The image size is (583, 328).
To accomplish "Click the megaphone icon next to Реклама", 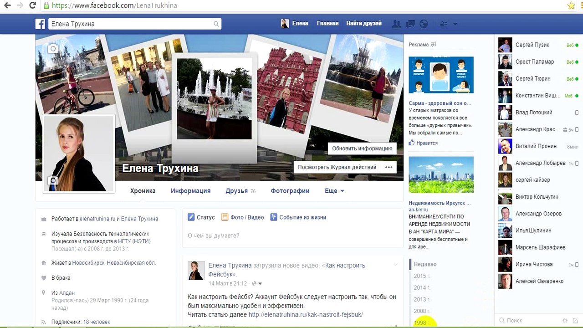I will [x=433, y=44].
